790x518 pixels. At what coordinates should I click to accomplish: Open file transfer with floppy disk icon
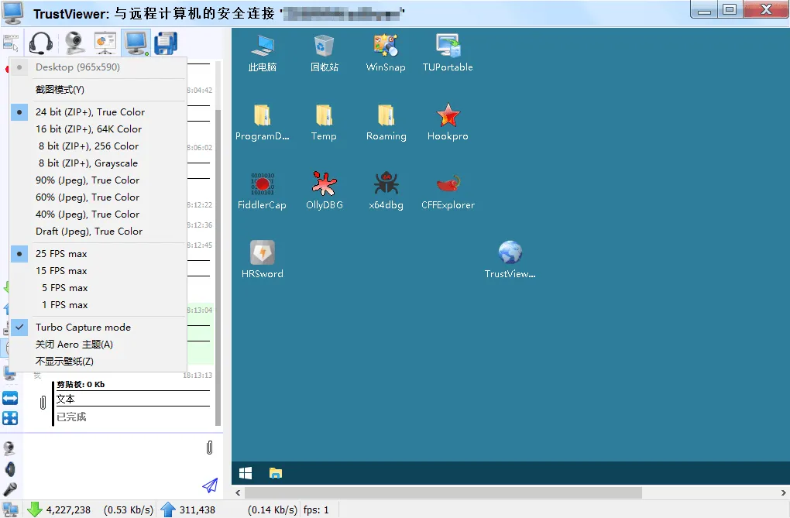point(164,43)
